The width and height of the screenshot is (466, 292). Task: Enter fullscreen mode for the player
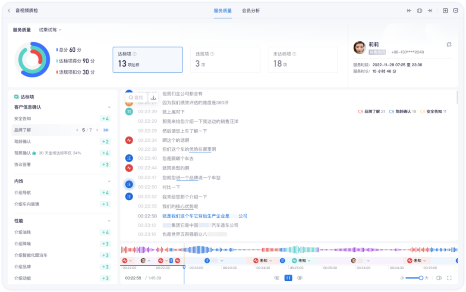click(450, 278)
